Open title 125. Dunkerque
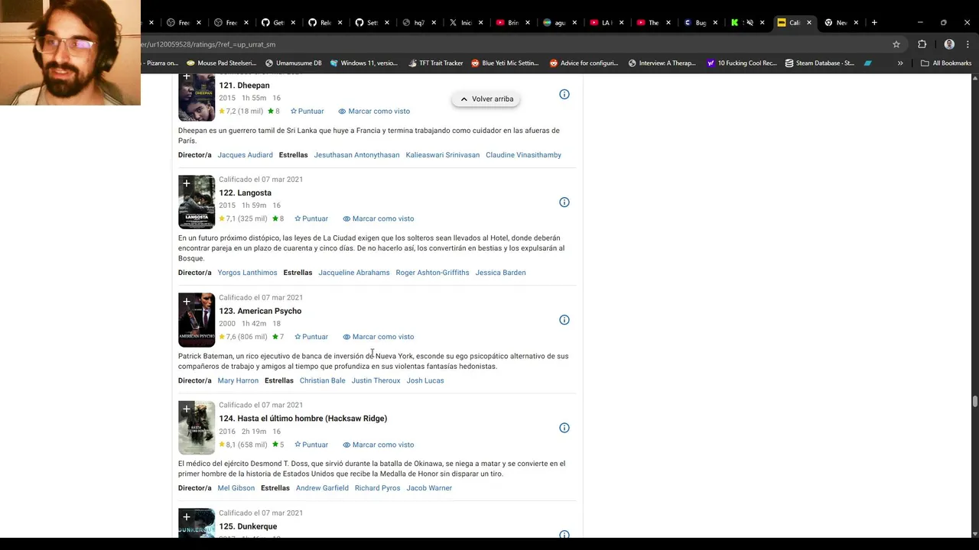The width and height of the screenshot is (979, 550). coord(248,526)
